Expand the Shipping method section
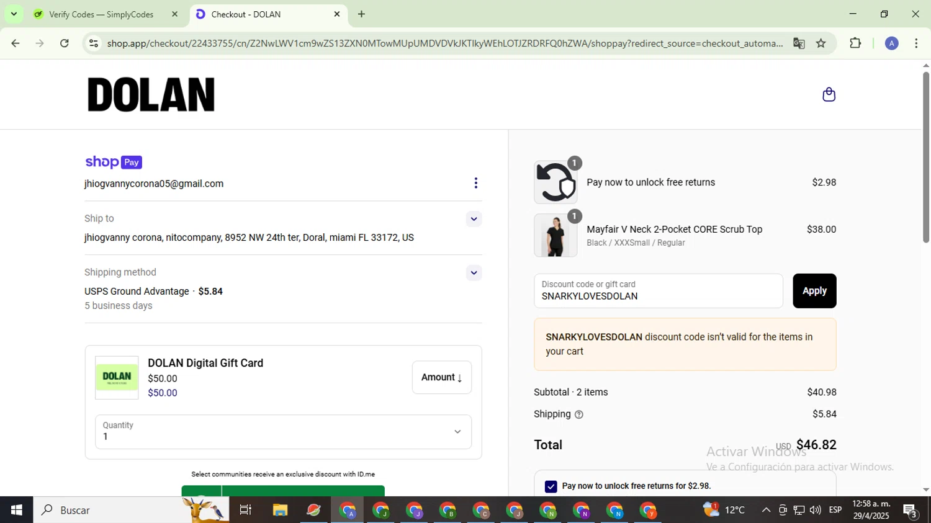 (x=474, y=273)
